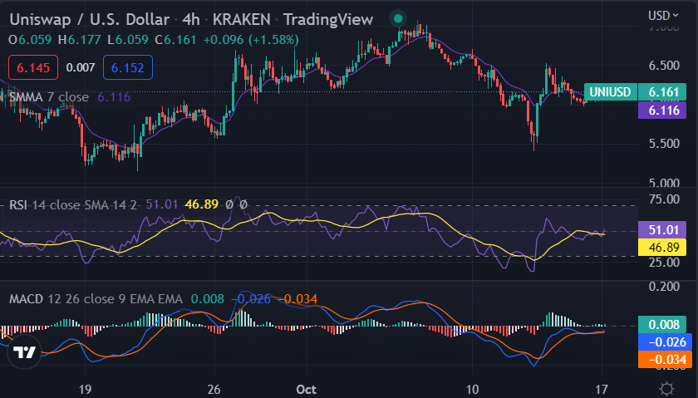Click the 0.007 spread value
Image resolution: width=698 pixels, height=398 pixels.
pyautogui.click(x=81, y=67)
